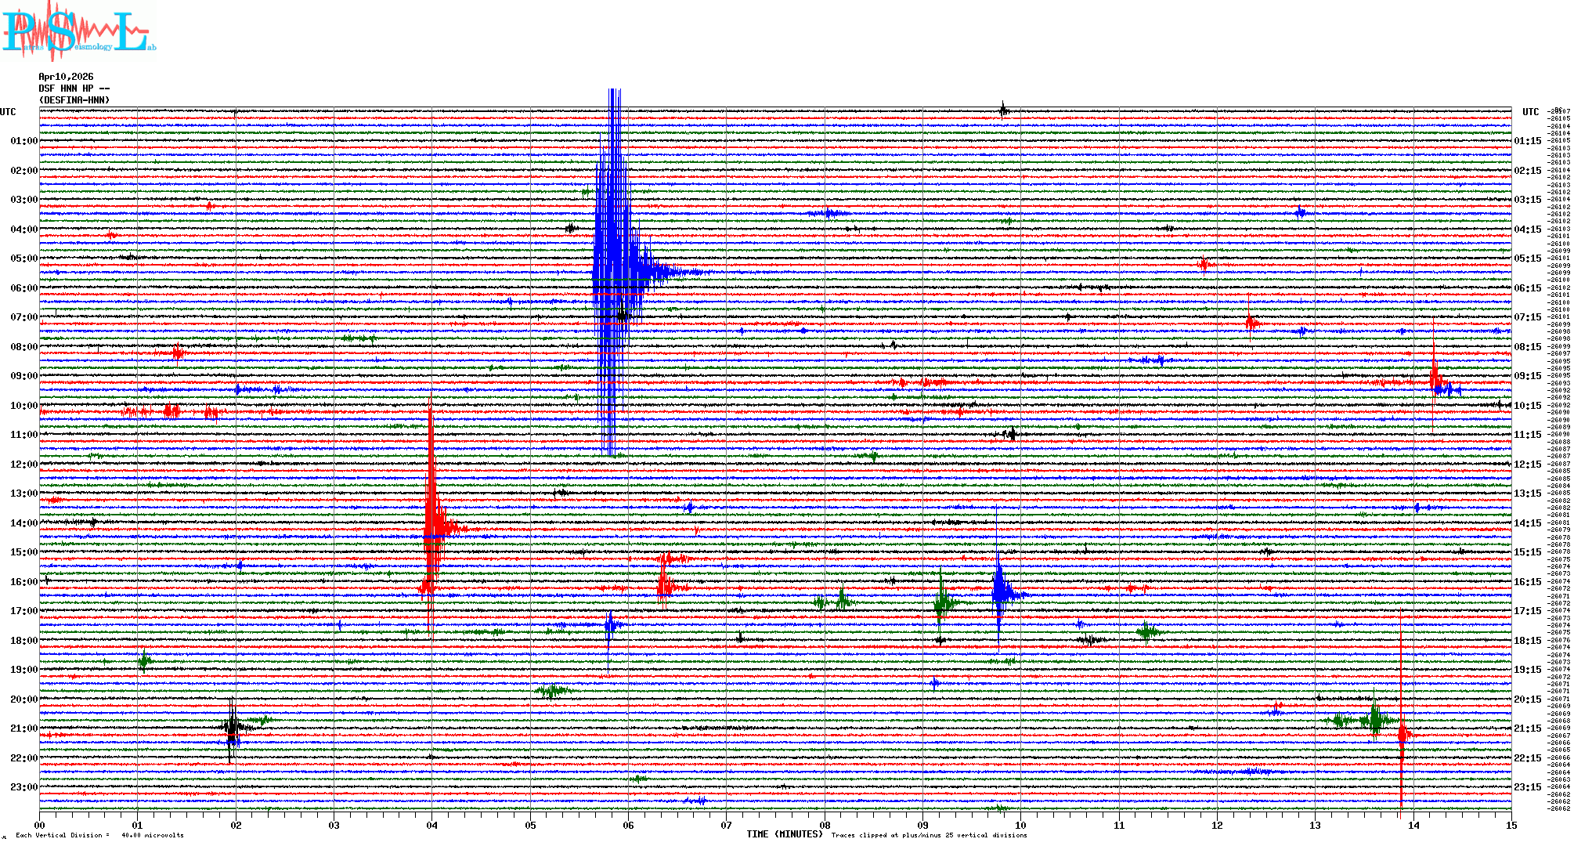Click the right UTC axis label
1574x846 pixels.
(1530, 112)
